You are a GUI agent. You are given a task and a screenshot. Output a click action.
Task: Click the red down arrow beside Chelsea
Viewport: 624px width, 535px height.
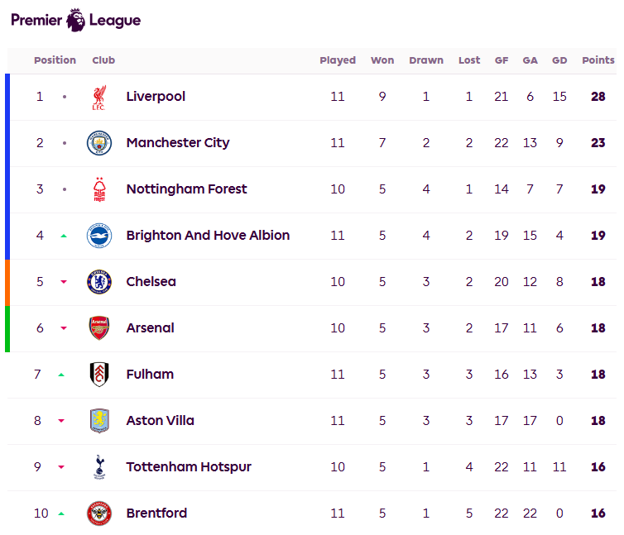point(64,282)
